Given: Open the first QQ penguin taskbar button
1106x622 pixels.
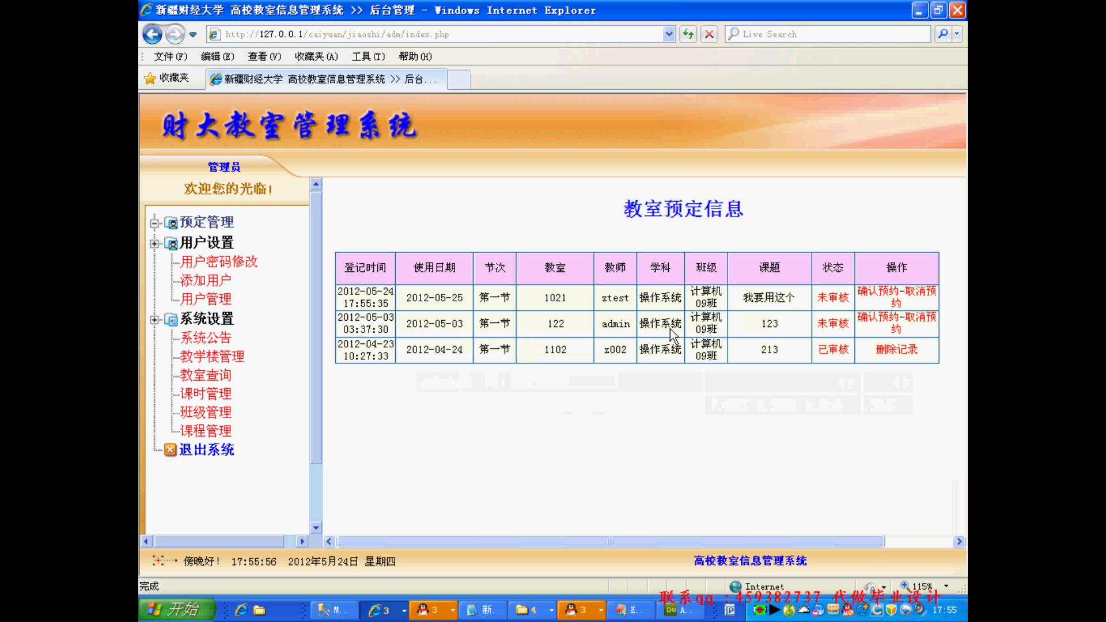Looking at the screenshot, I should tap(433, 610).
